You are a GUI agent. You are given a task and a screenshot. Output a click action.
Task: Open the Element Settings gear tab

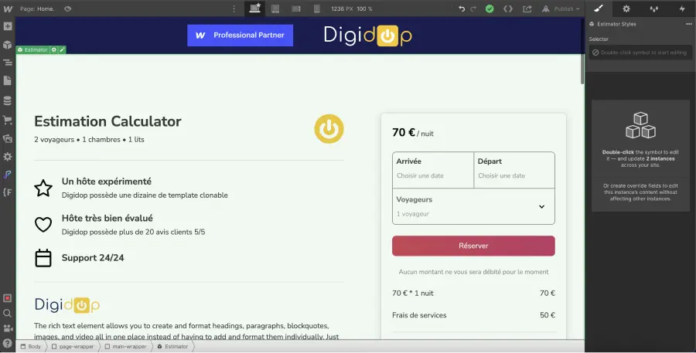pos(626,8)
